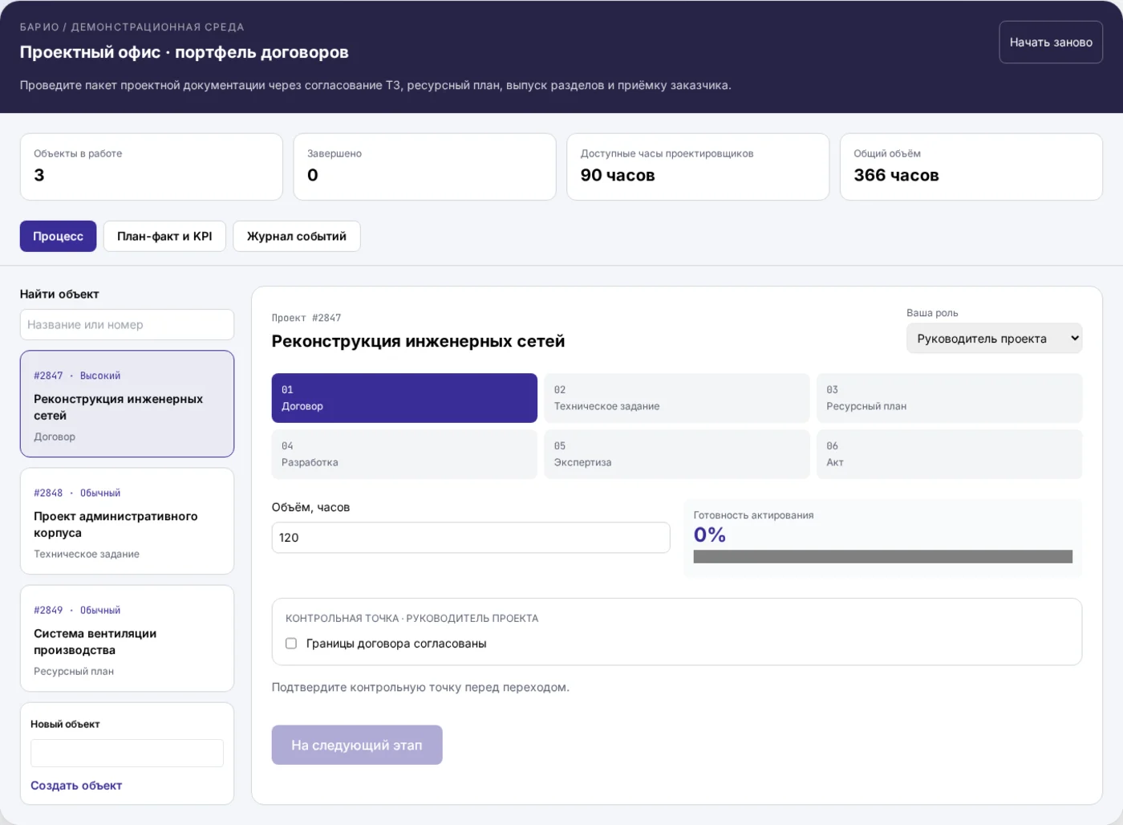This screenshot has width=1123, height=825.
Task: Open project card «Проект административного корпуса»
Action: coord(127,521)
